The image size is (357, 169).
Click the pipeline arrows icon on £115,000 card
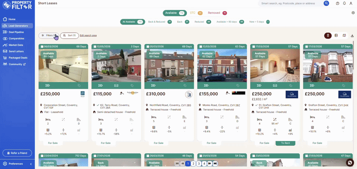point(100,85)
